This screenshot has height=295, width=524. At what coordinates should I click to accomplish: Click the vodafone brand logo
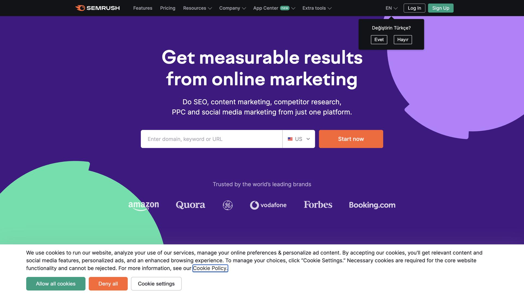point(268,205)
